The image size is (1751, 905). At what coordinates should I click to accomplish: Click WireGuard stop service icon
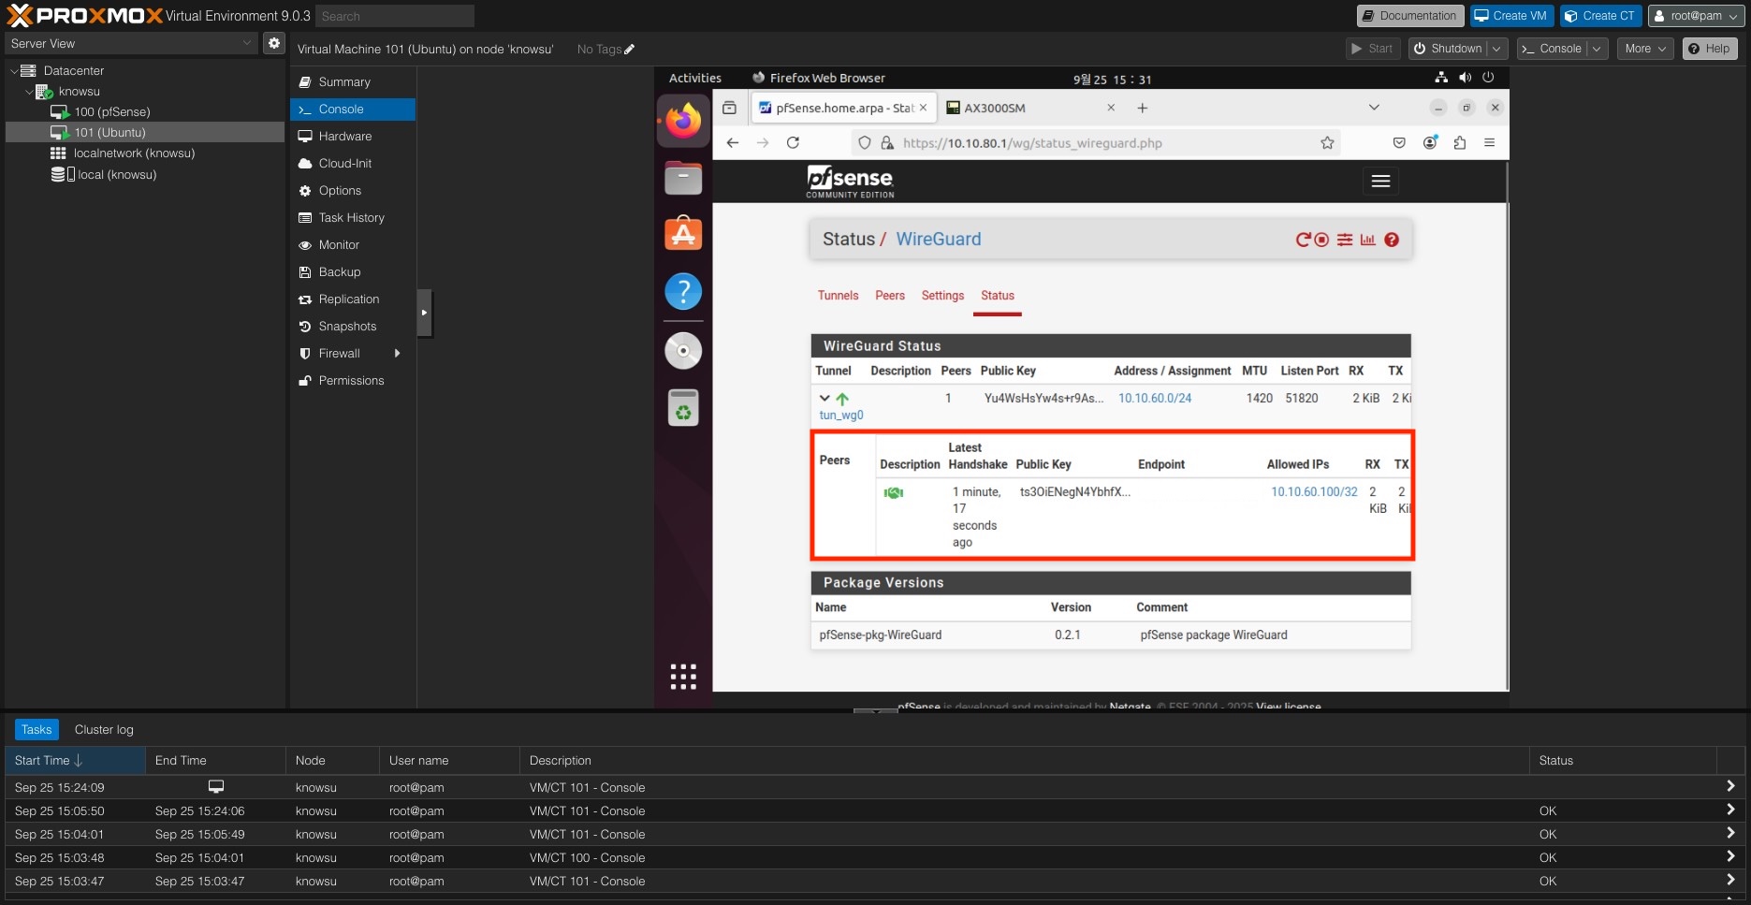pyautogui.click(x=1321, y=240)
